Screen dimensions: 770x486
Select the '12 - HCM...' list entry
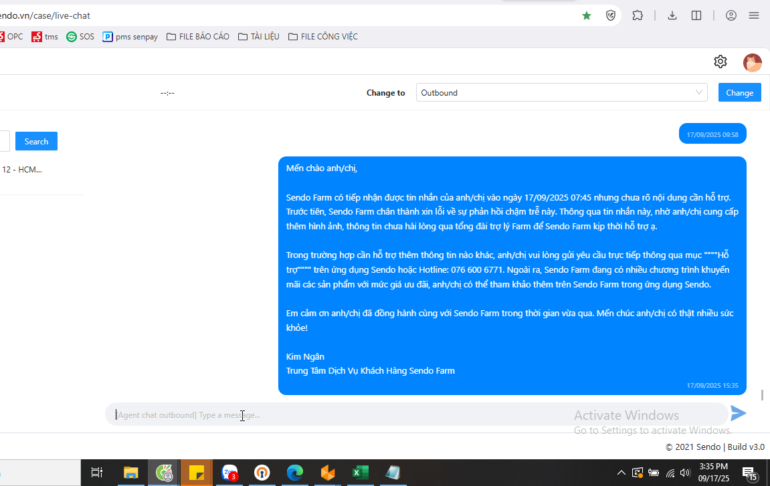pos(22,169)
